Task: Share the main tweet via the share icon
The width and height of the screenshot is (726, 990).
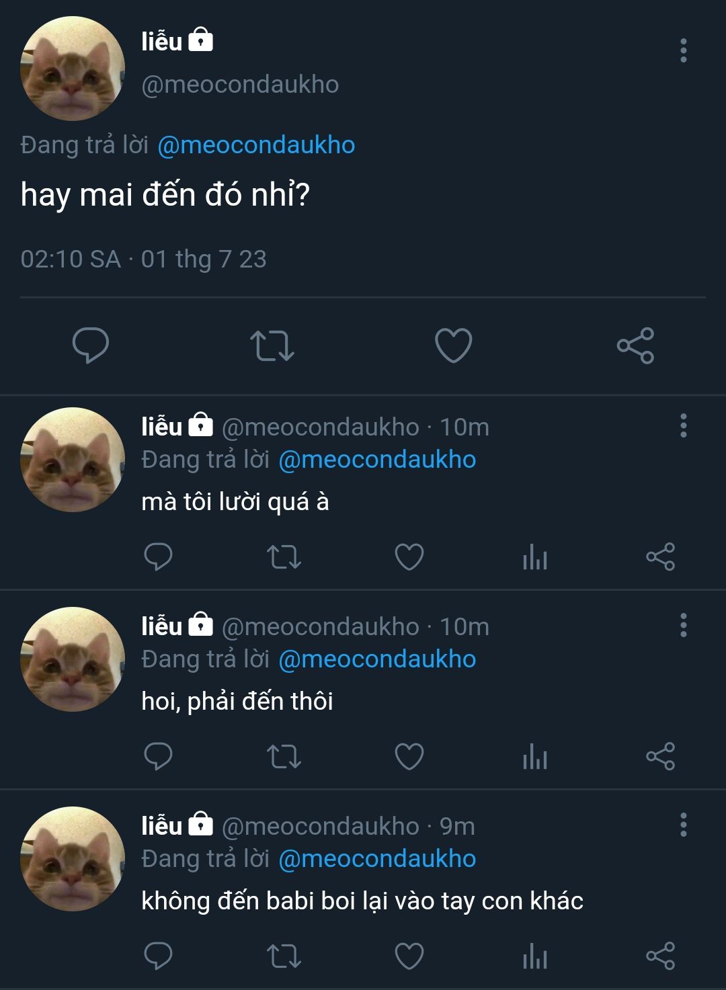Action: (635, 345)
